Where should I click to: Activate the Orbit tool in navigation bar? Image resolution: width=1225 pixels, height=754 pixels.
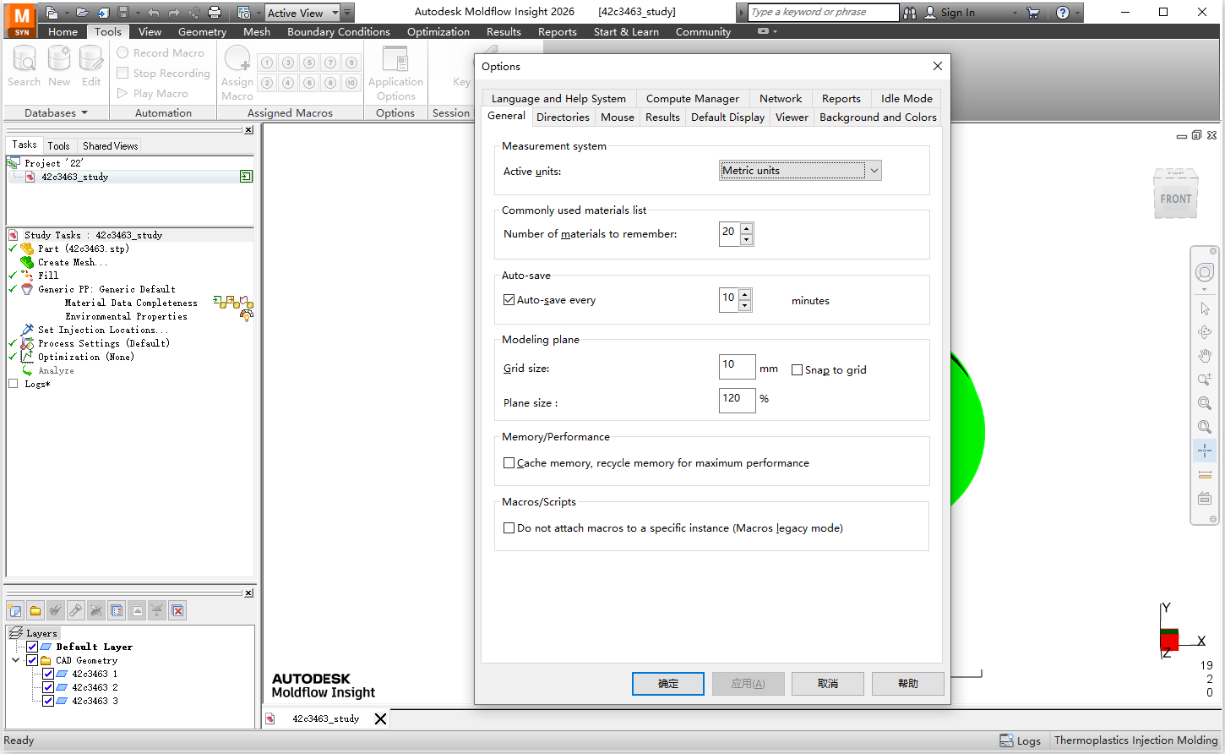[x=1205, y=332]
